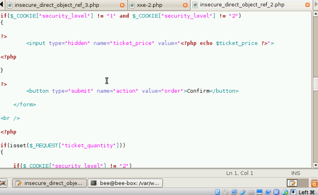Click the word "Confirm" in the button tag
The width and height of the screenshot is (318, 195).
198,91
